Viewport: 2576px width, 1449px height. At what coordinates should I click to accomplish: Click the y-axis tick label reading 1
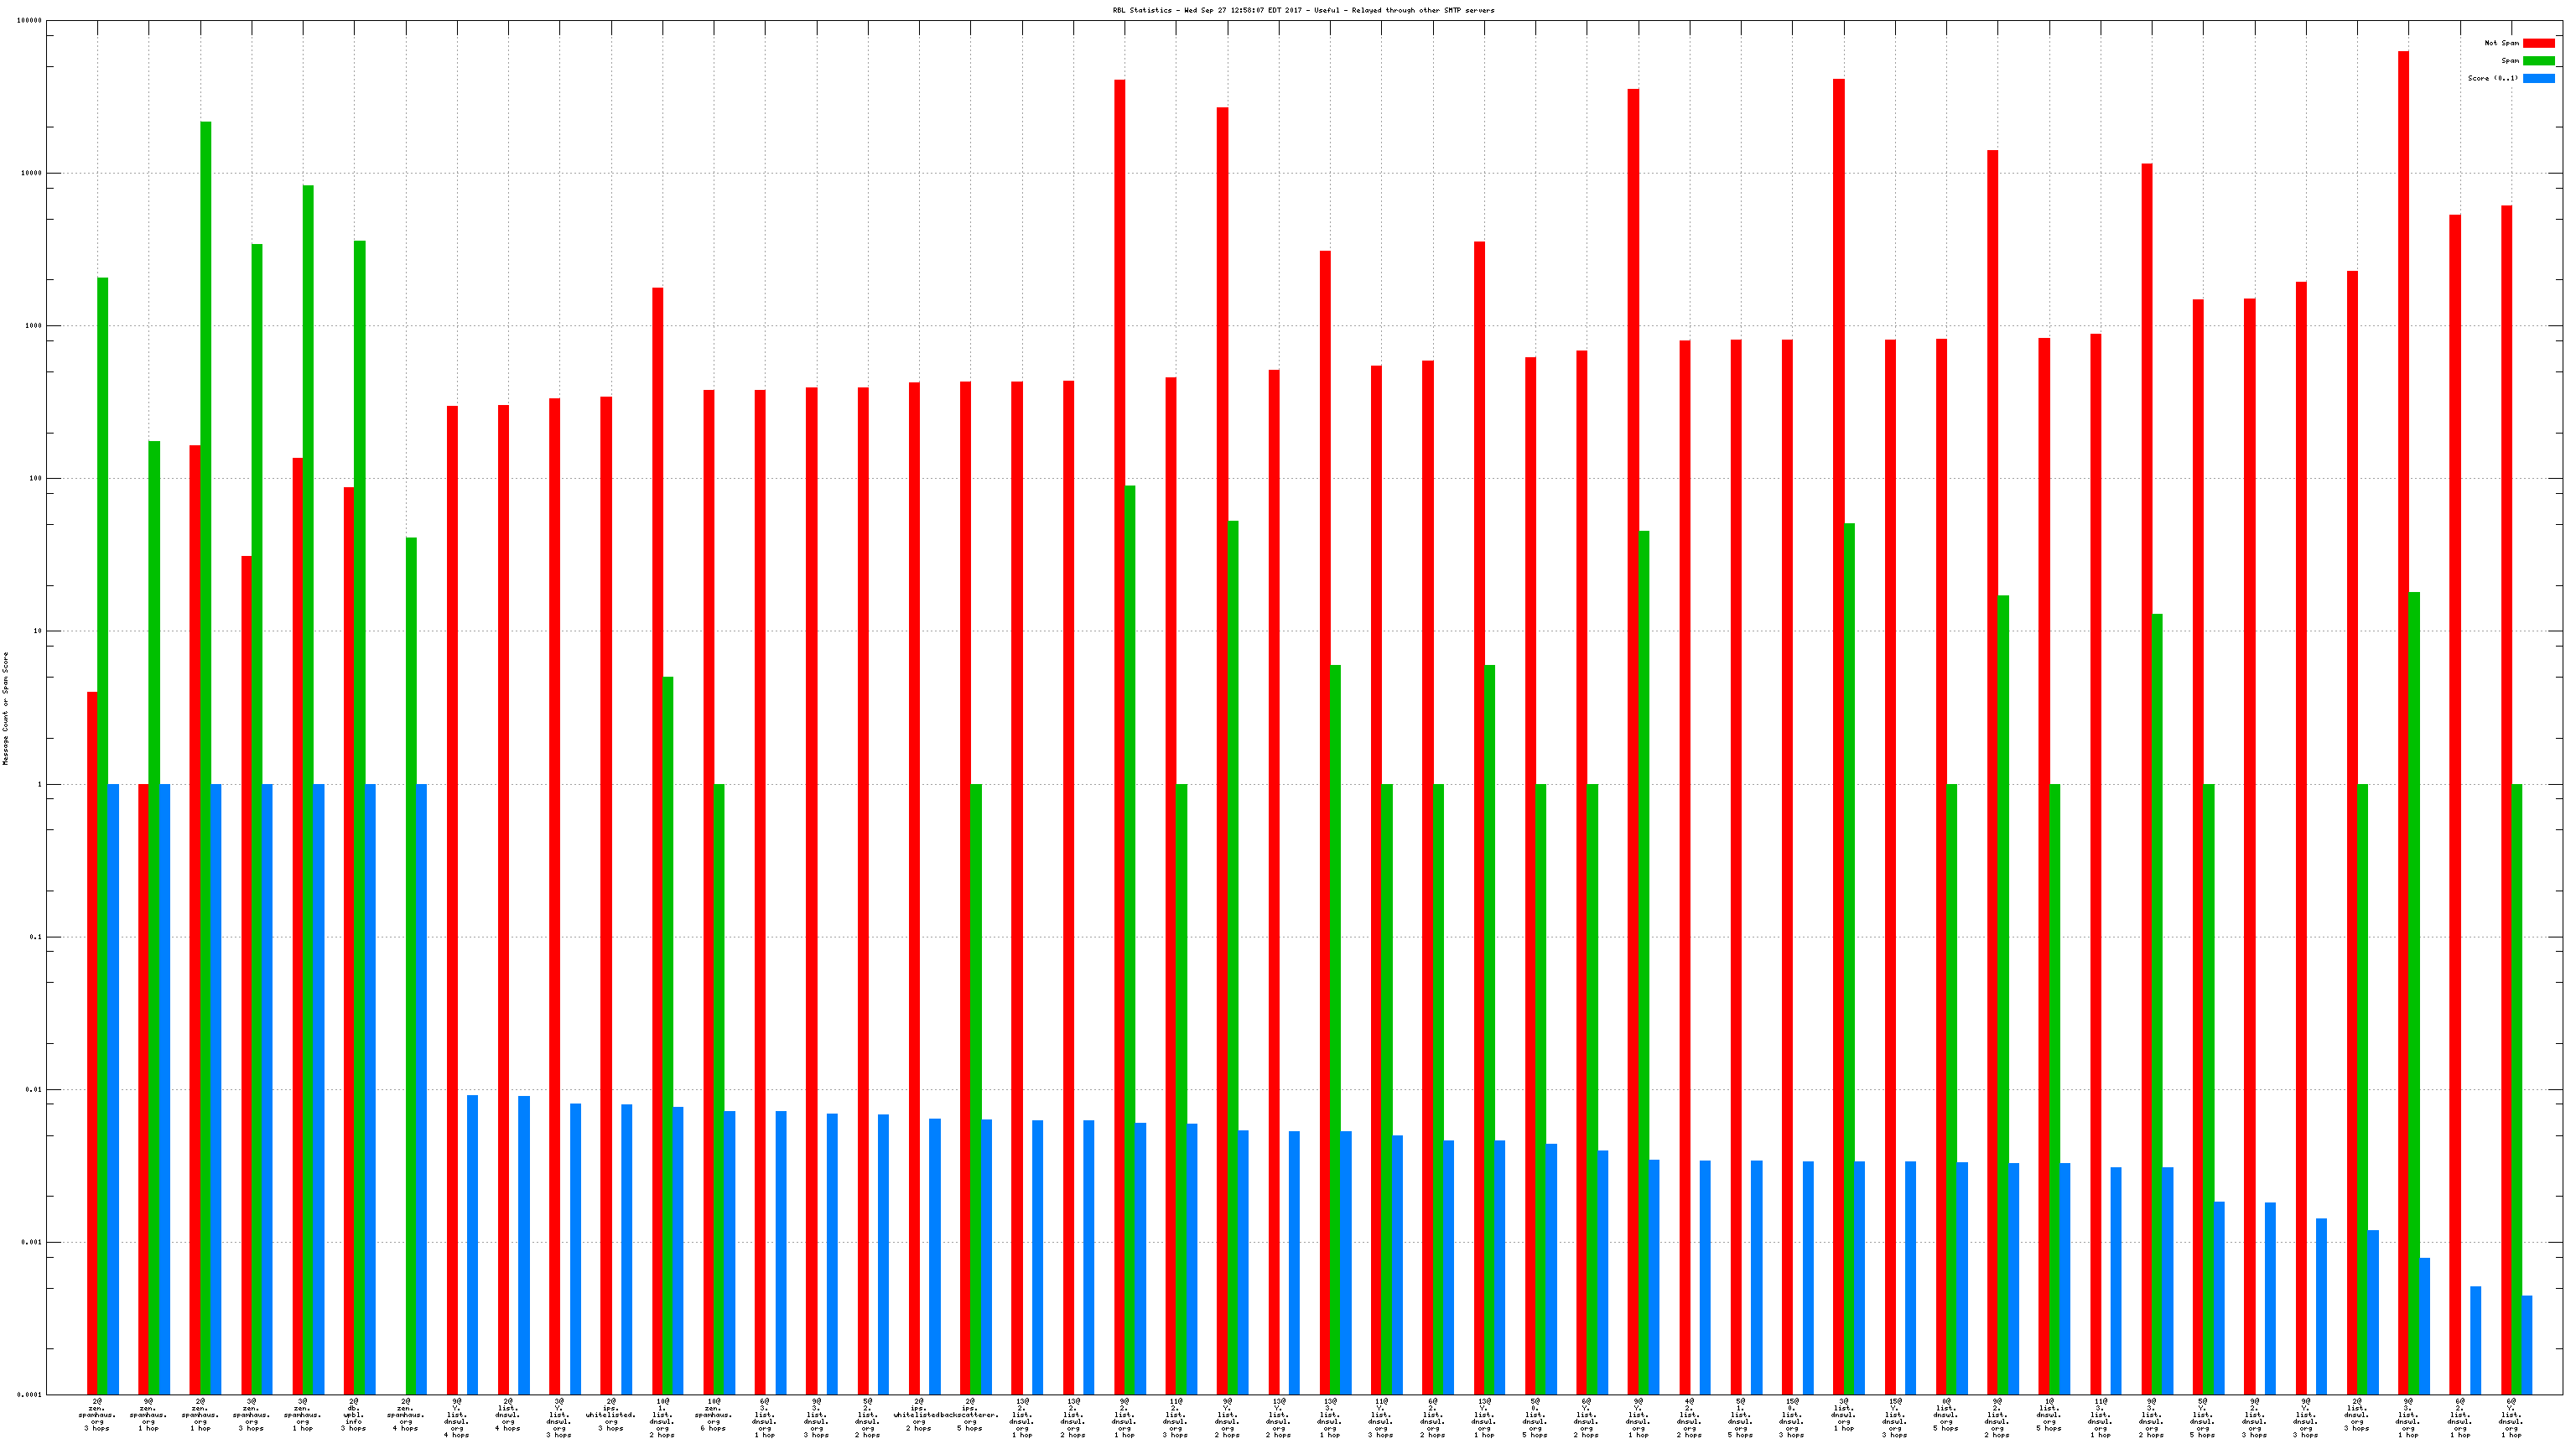(40, 784)
